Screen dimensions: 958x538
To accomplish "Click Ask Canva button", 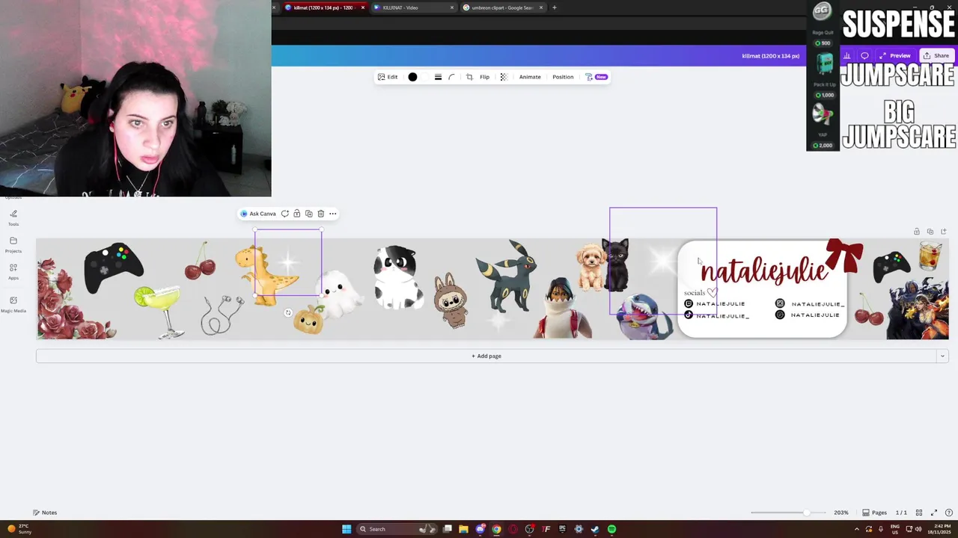I will (x=258, y=214).
